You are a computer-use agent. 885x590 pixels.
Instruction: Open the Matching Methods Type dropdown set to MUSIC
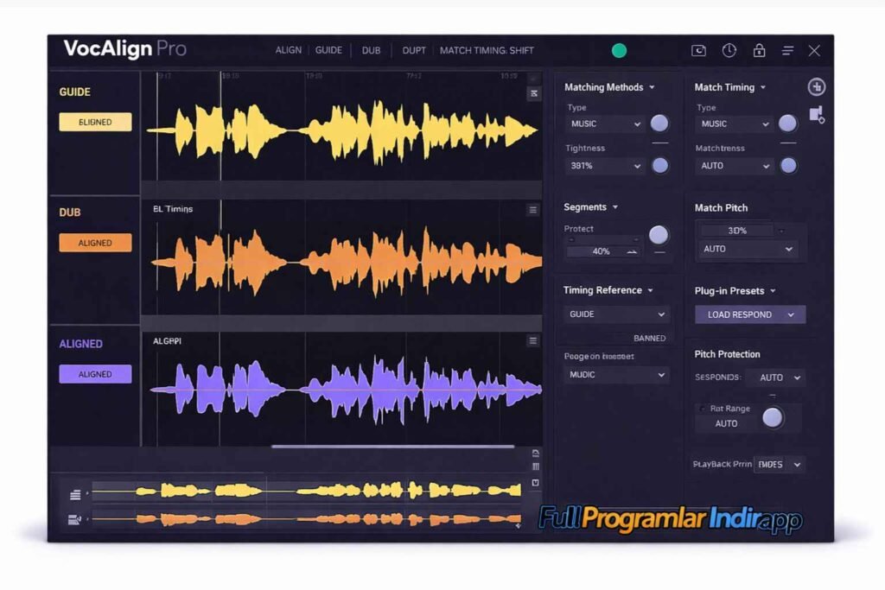coord(603,124)
